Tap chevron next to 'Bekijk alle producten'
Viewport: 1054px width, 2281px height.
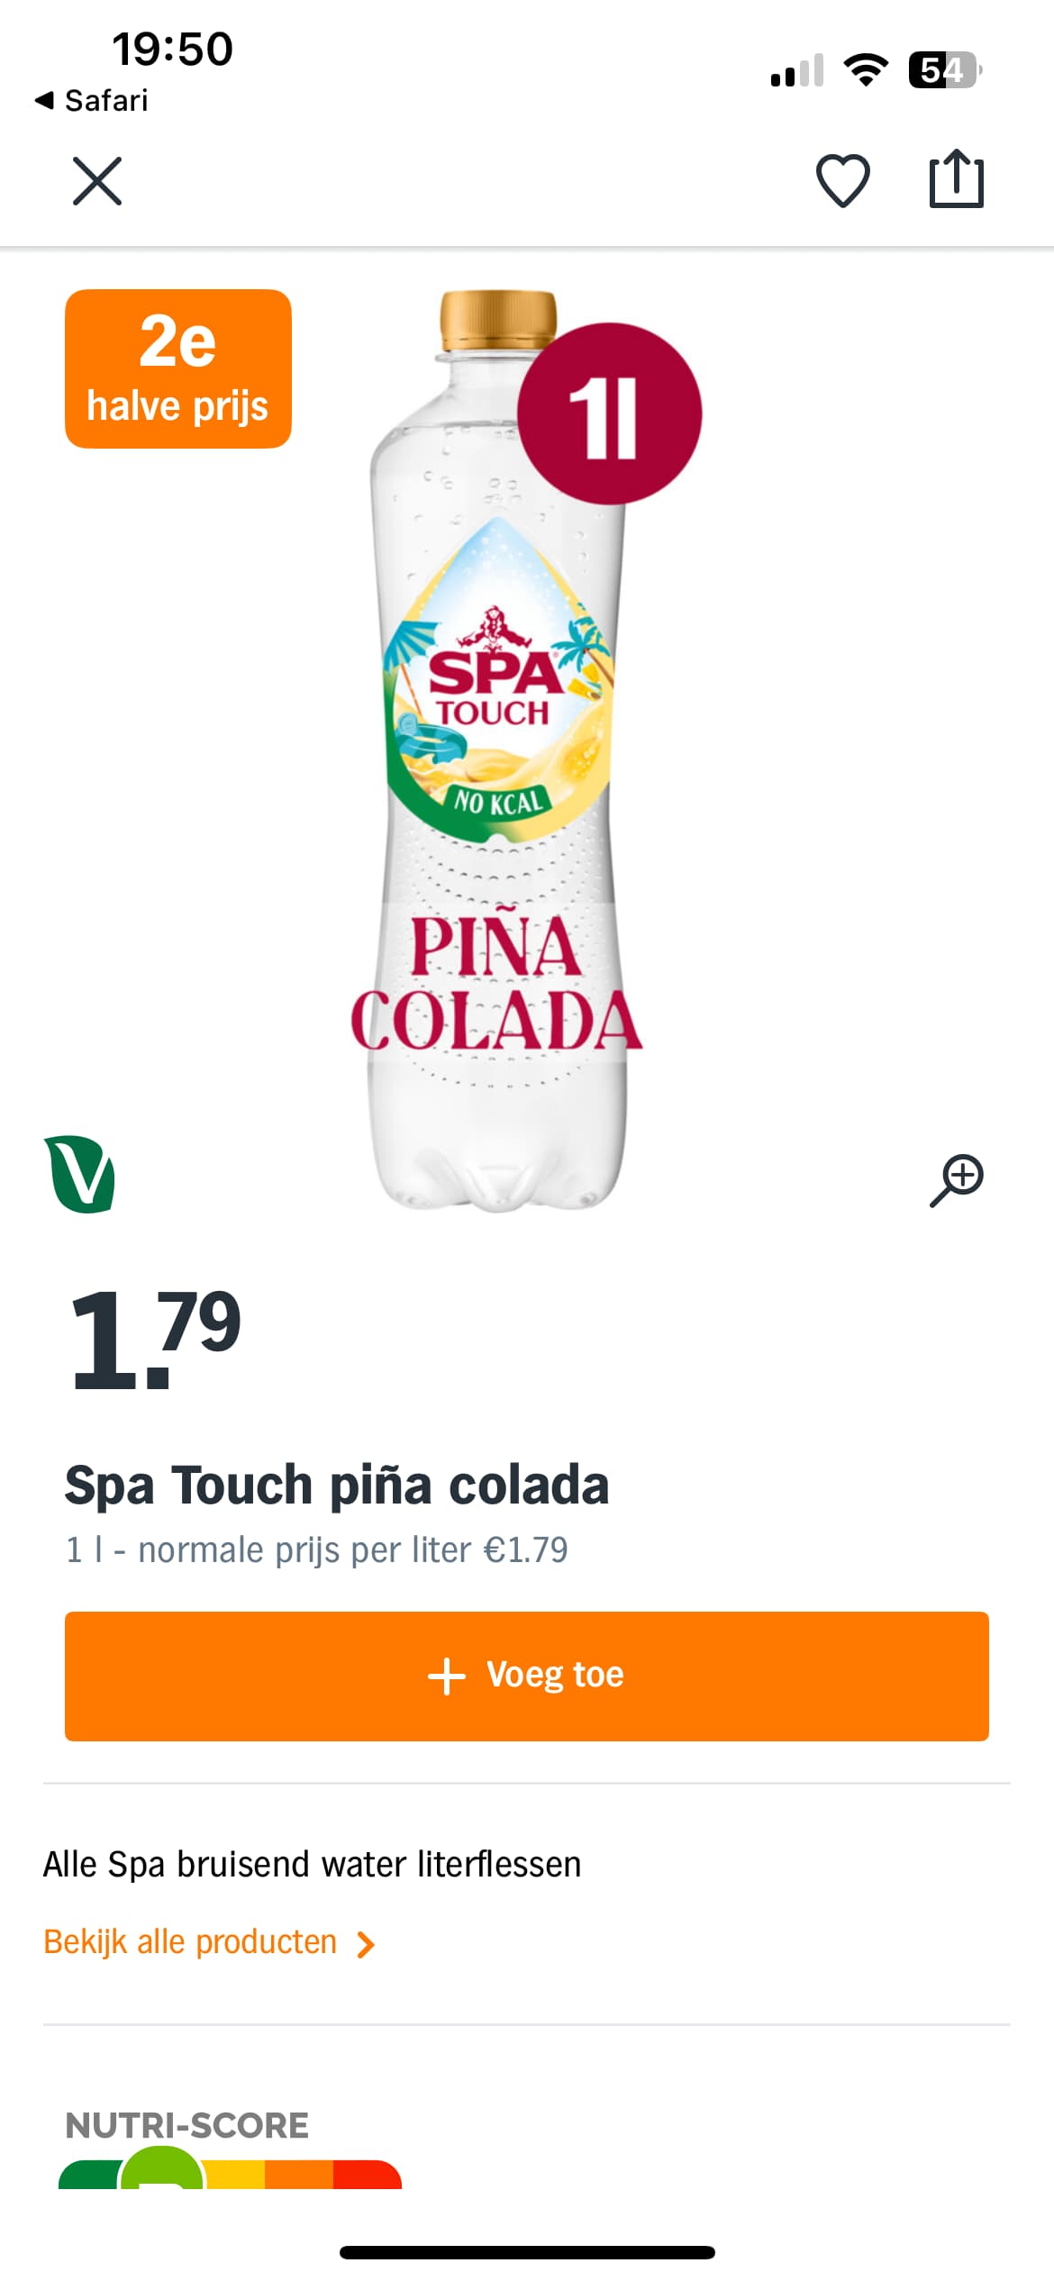click(x=365, y=1944)
